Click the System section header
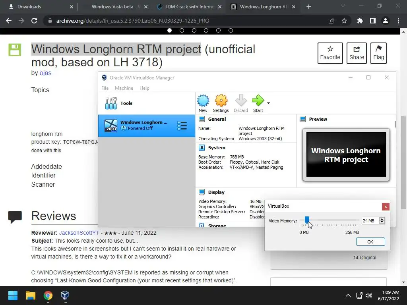 [x=217, y=148]
